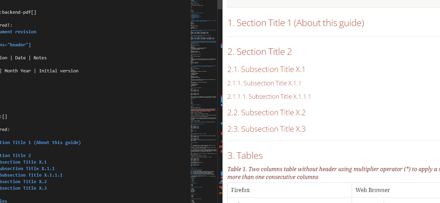Image resolution: width=440 pixels, height=203 pixels.
Task: Click the "1. Section Title 1 (About this guide)" heading in the preview
Action: coord(296,23)
